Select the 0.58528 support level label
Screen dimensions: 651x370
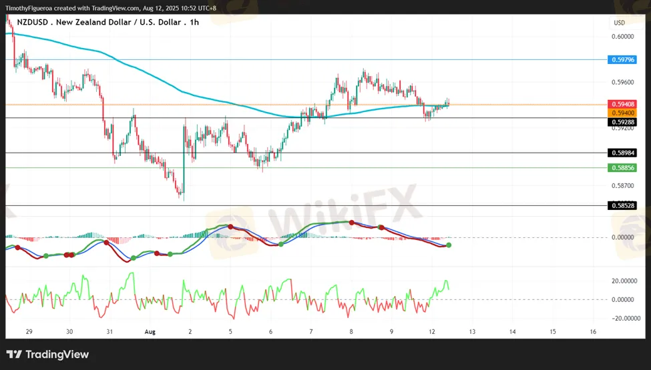(622, 205)
